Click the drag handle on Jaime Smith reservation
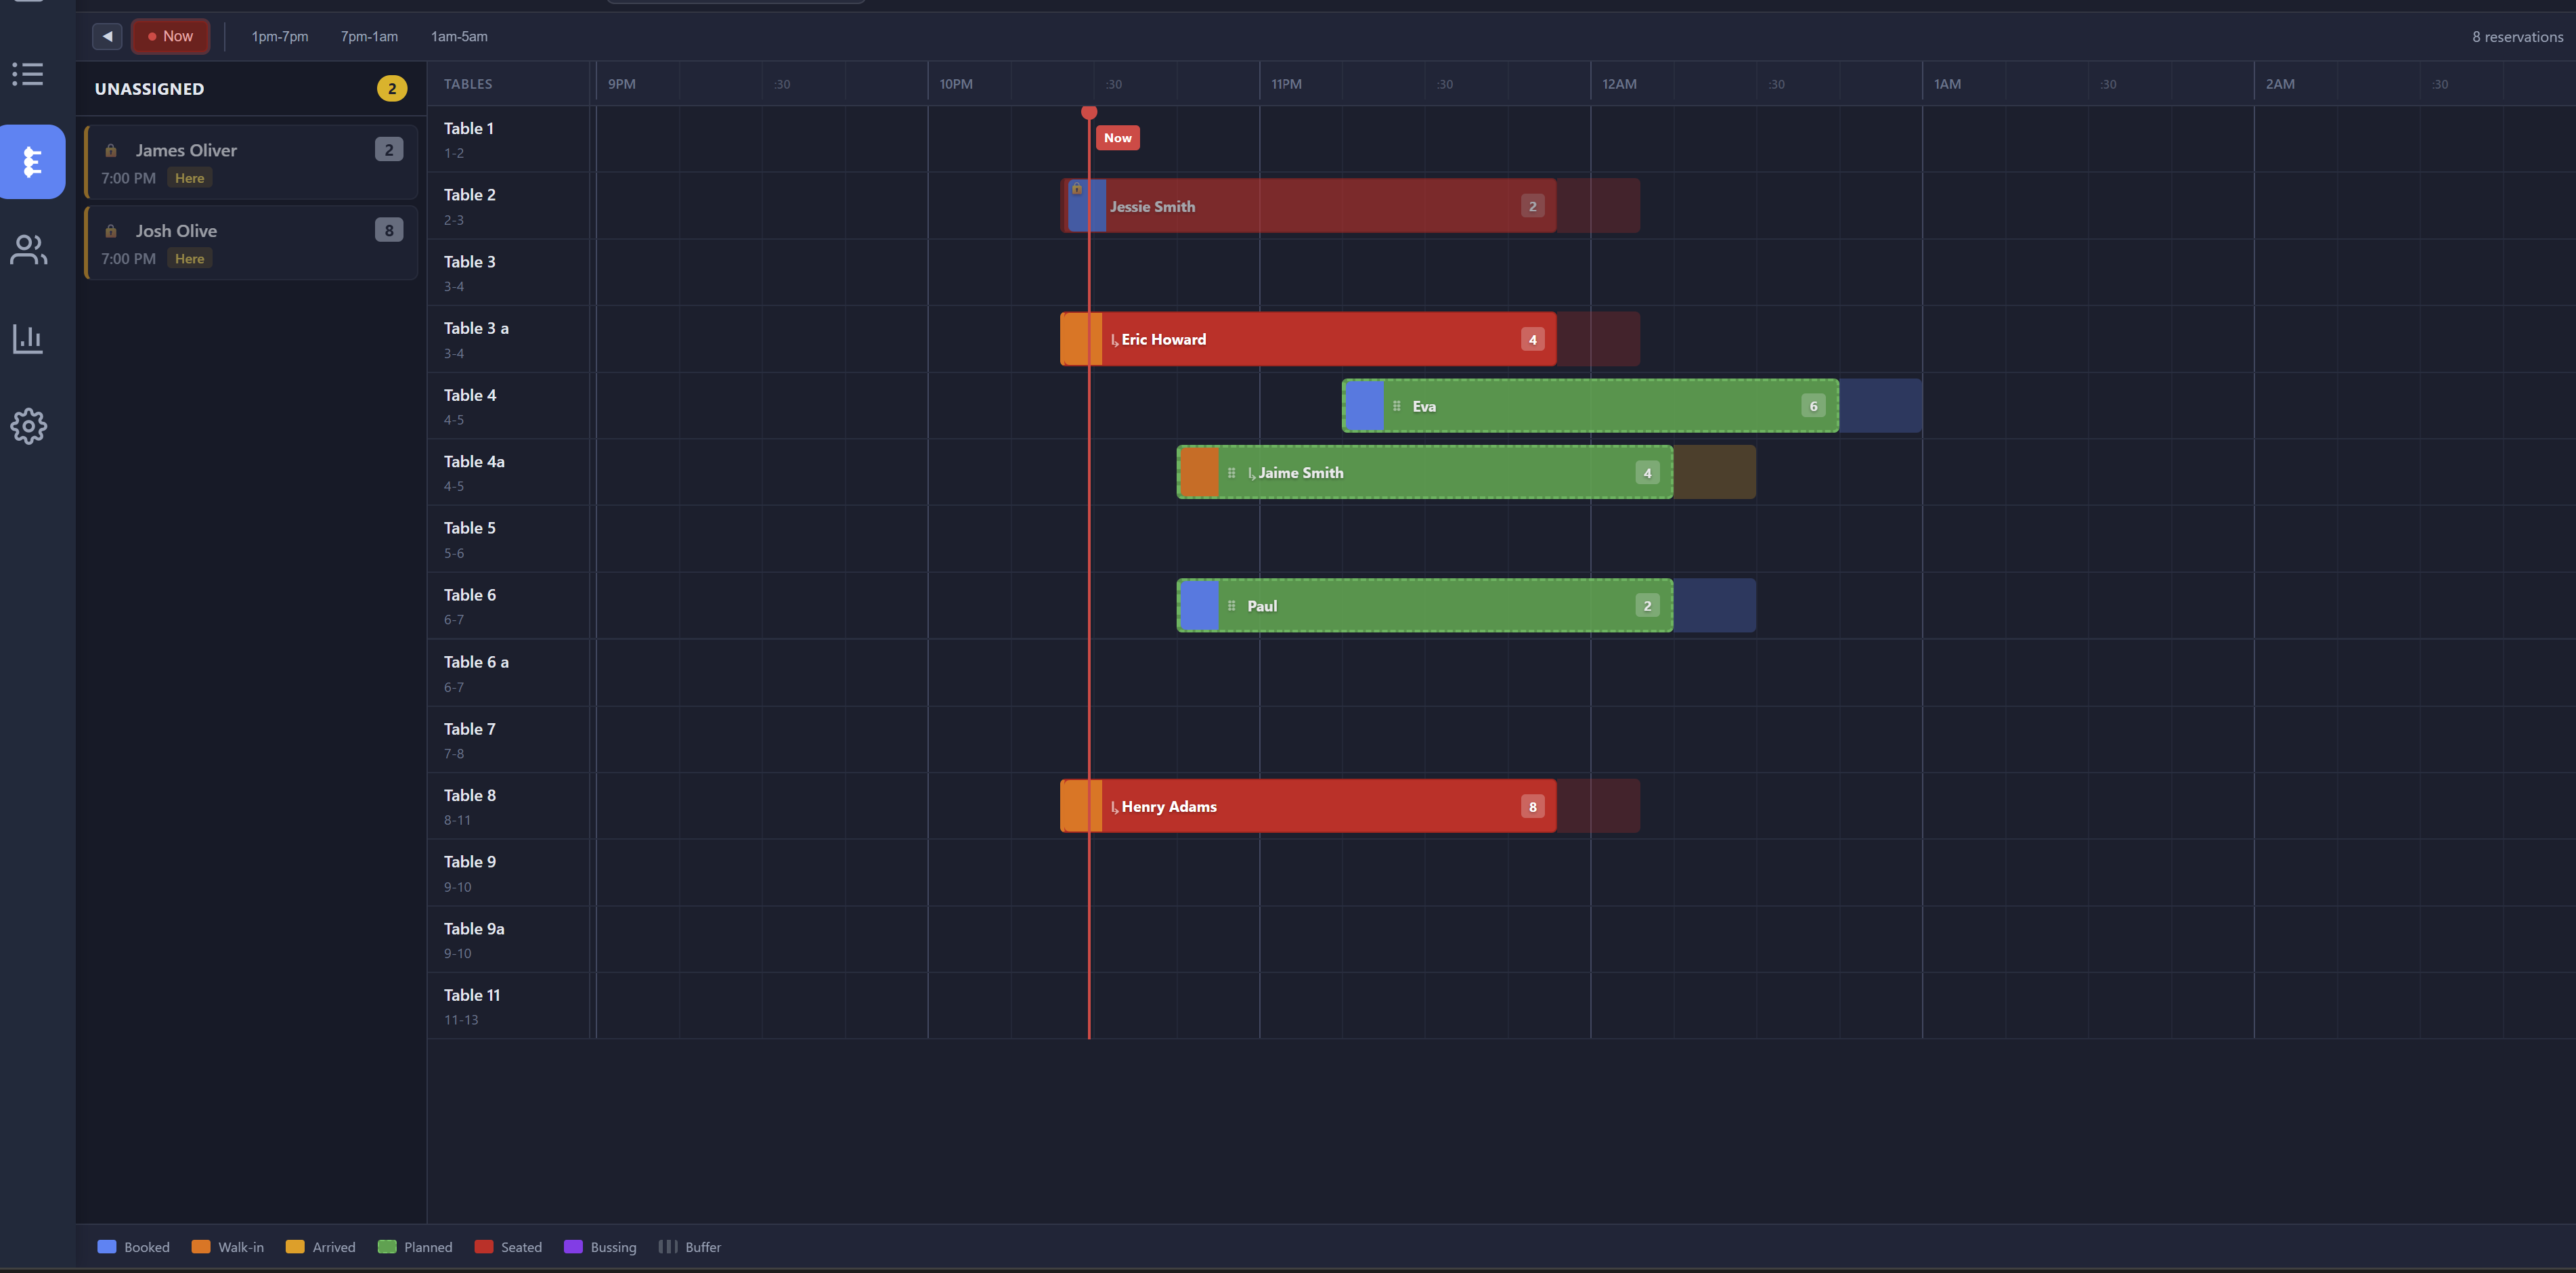Image resolution: width=2576 pixels, height=1273 pixels. tap(1231, 473)
